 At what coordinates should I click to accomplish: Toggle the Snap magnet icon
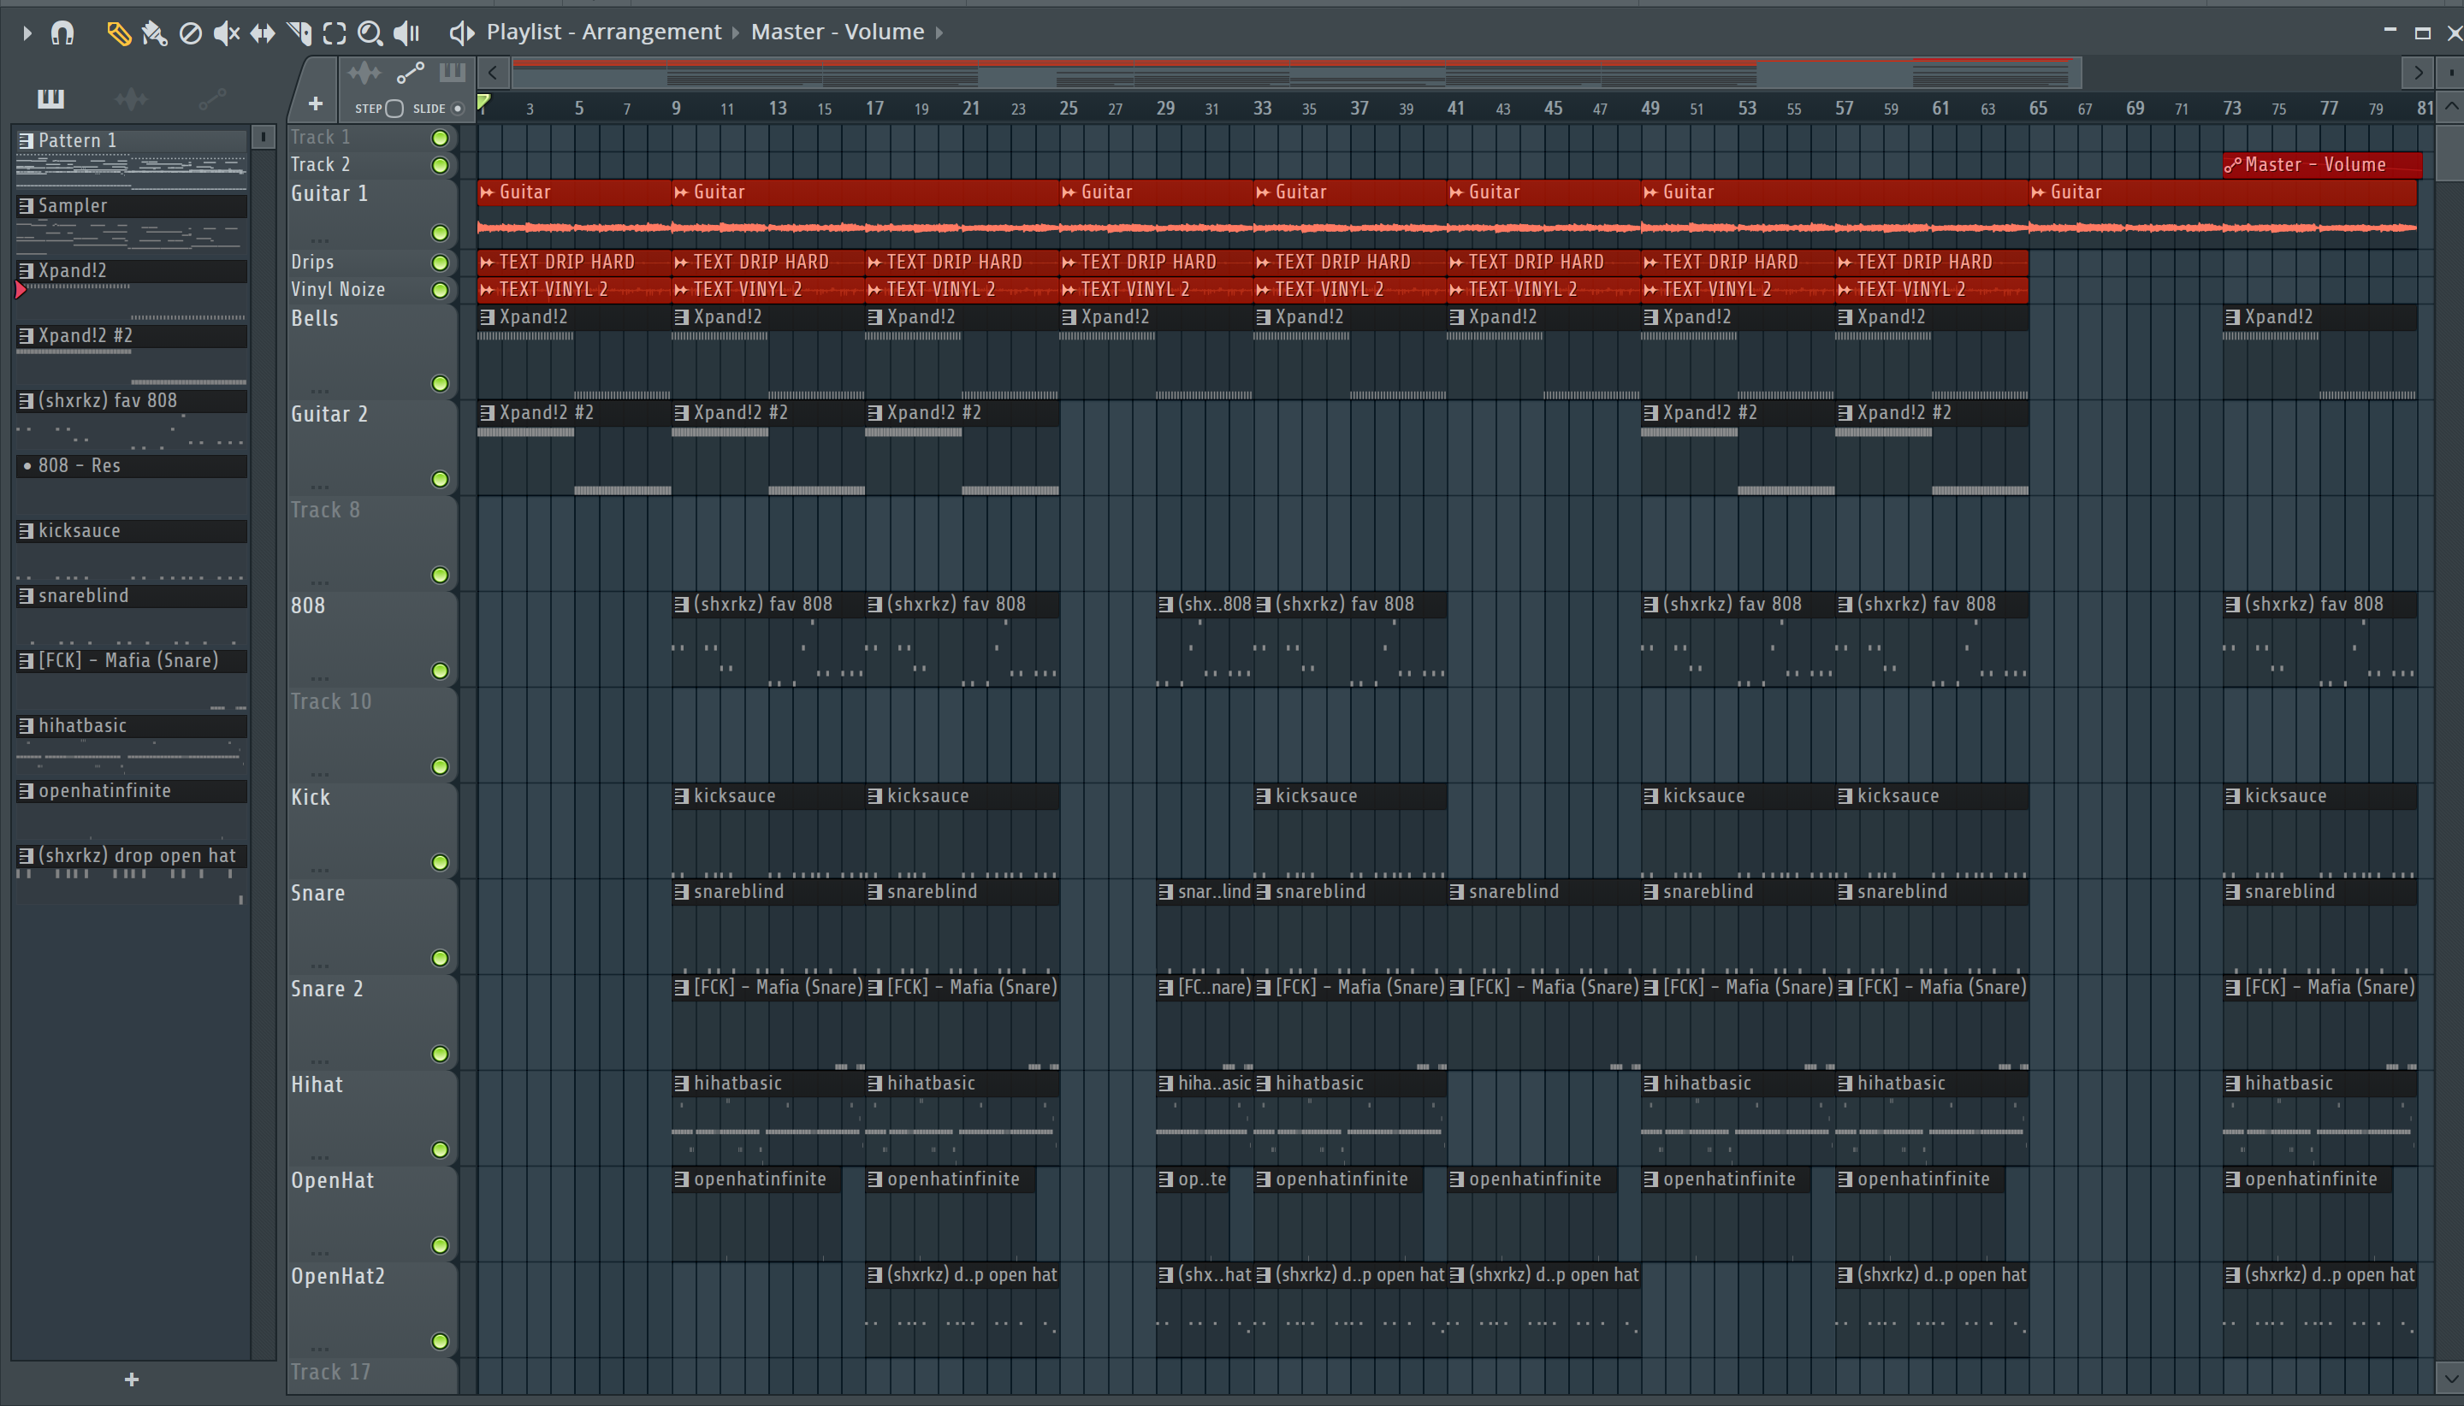[x=62, y=34]
